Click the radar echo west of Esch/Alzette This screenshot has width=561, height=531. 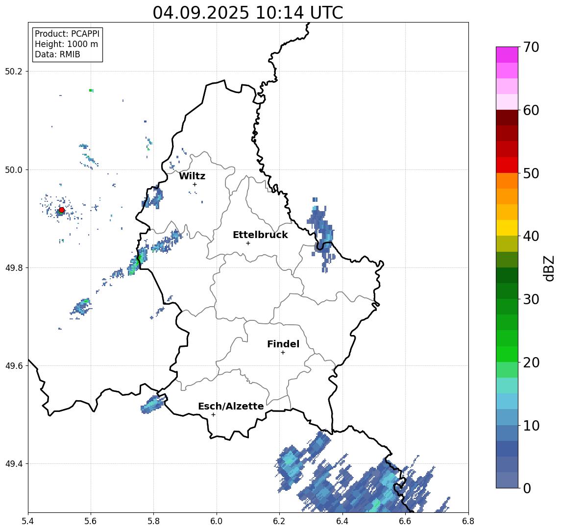[154, 404]
